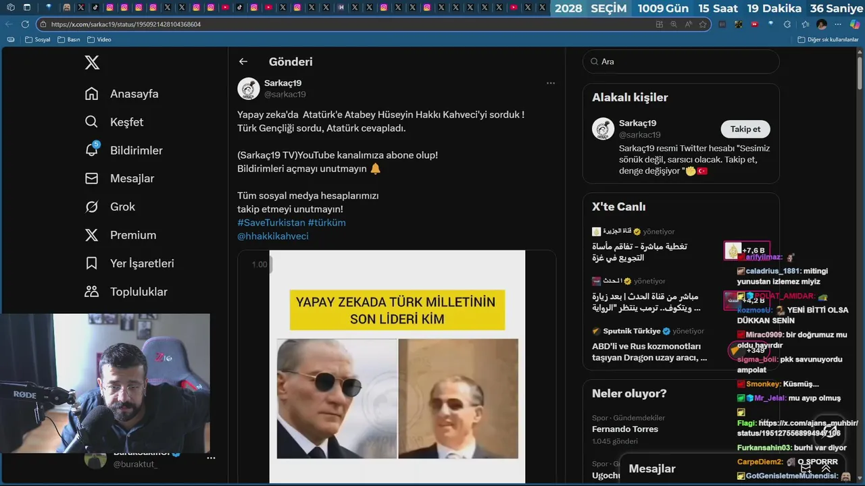Click the Ara search field
The height and width of the screenshot is (486, 865).
[681, 61]
